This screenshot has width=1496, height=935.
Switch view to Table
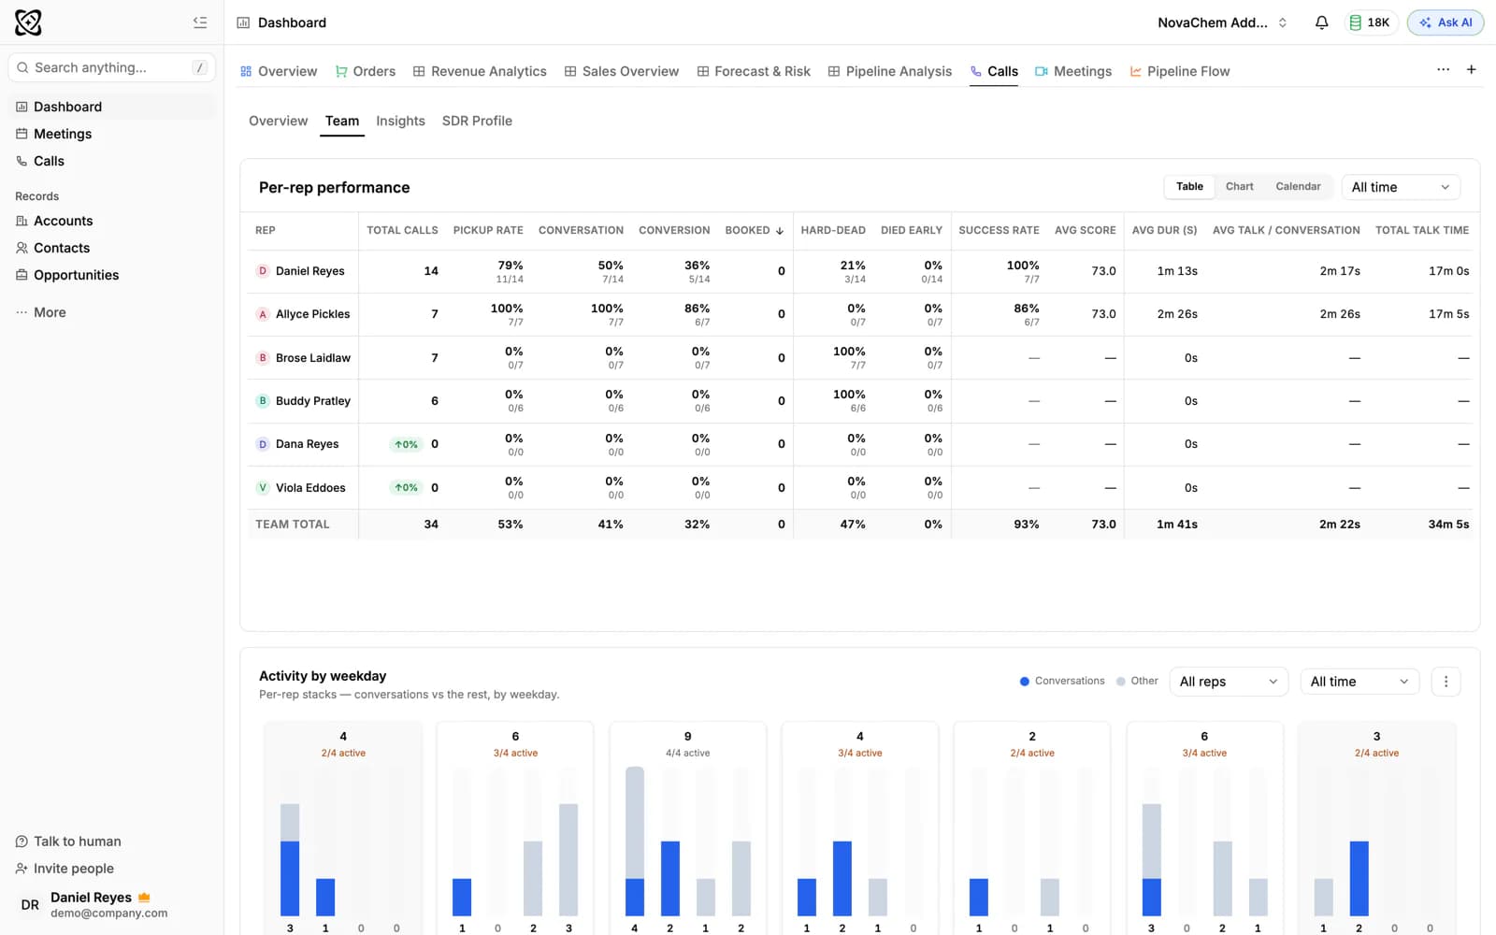(x=1189, y=187)
